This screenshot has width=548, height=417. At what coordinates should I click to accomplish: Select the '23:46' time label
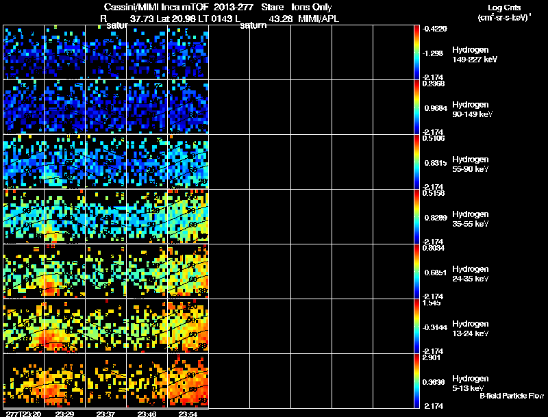[x=147, y=414]
